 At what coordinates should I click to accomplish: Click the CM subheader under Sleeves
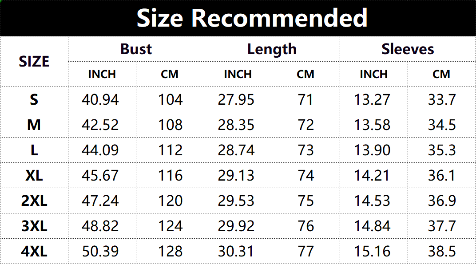coord(441,74)
